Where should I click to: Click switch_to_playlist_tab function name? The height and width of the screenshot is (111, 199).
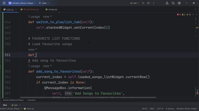click(58, 22)
